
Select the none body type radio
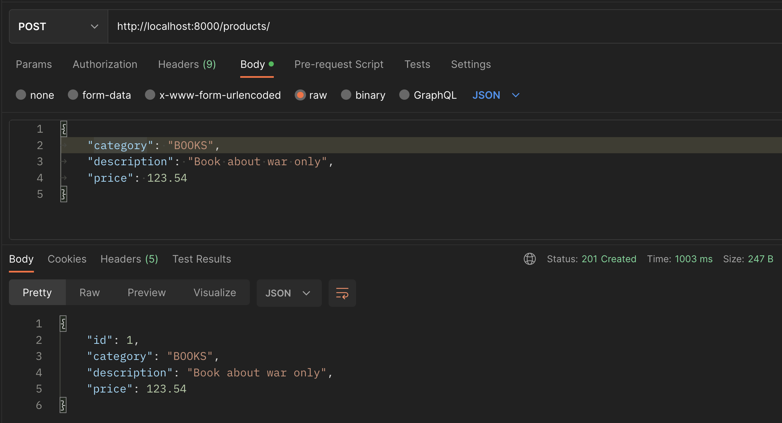[21, 95]
